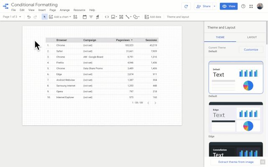Click the Android Webview cell
This screenshot has height=167, width=268.
[65, 80]
